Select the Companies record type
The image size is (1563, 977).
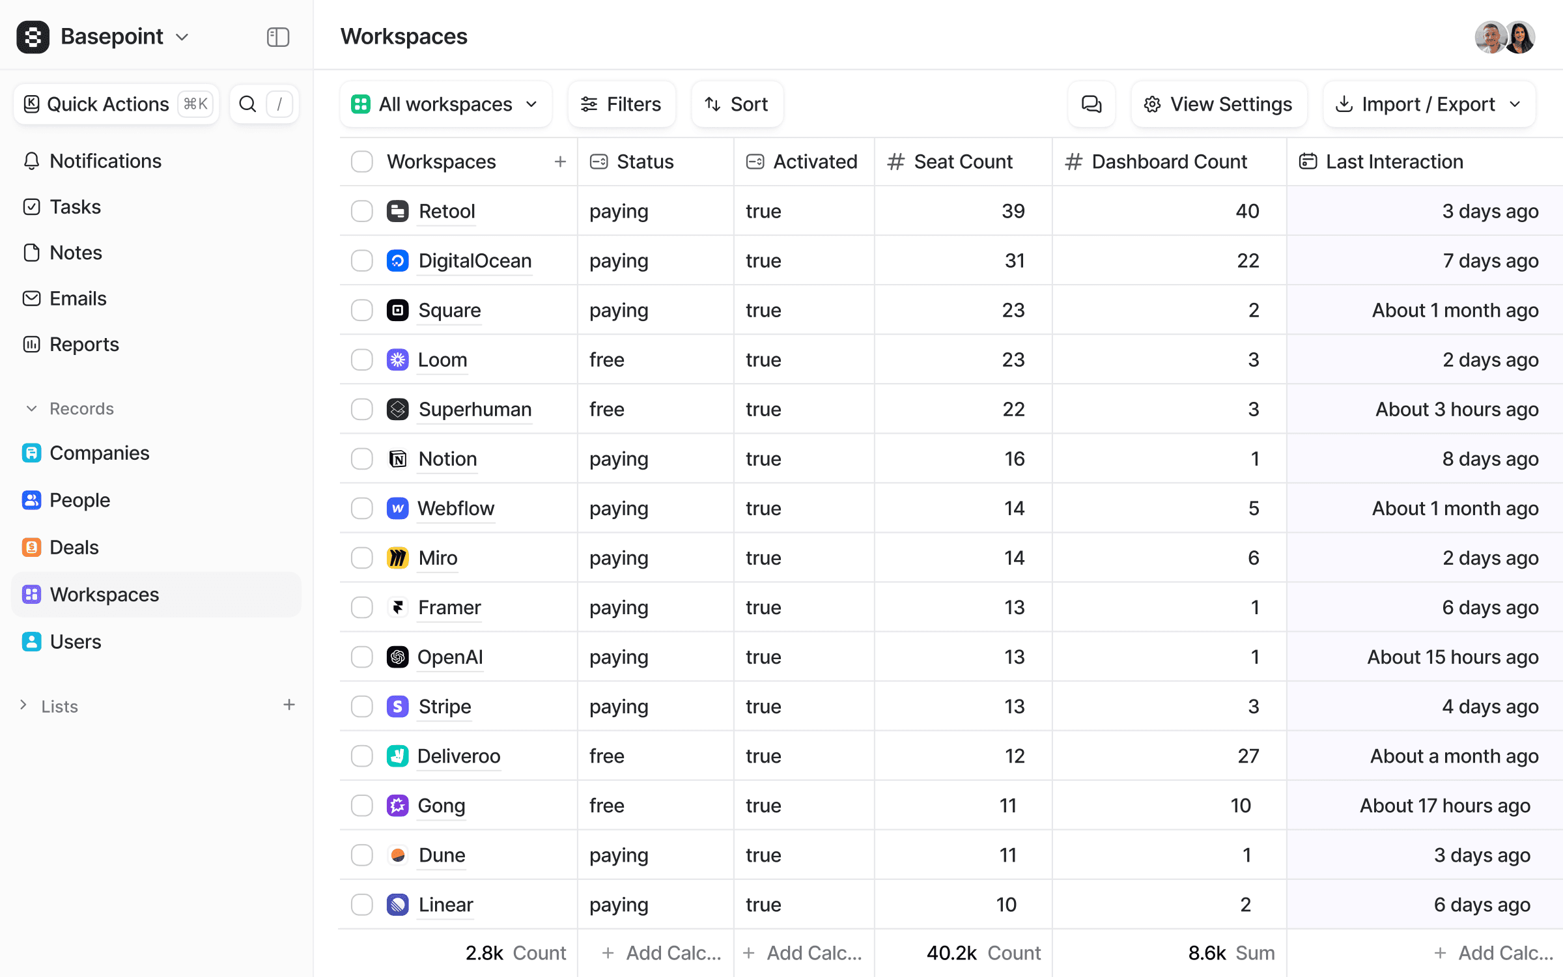coord(99,453)
